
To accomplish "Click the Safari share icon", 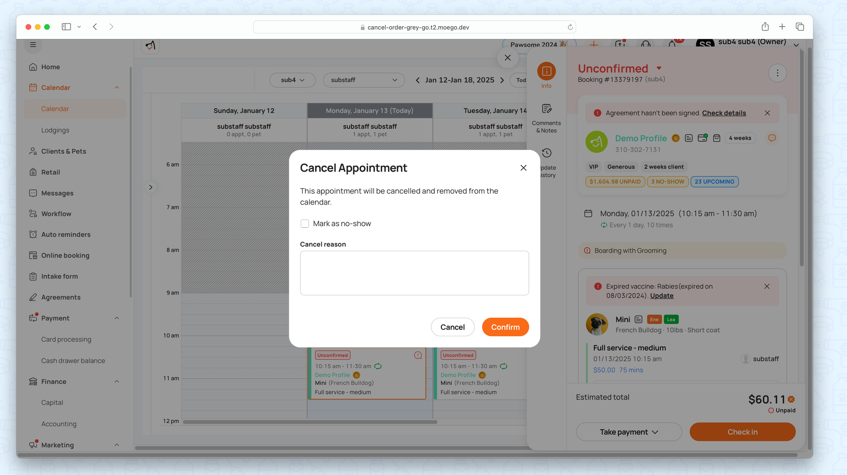I will tap(765, 27).
